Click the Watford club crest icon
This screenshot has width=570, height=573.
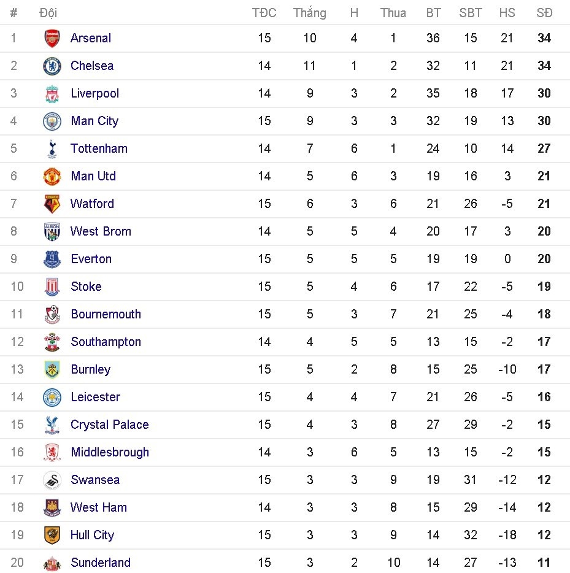click(x=52, y=204)
